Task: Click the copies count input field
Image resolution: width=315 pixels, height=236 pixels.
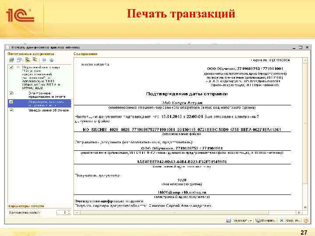Action: (x=62, y=212)
